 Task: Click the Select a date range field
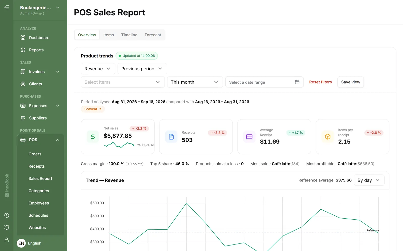(264, 82)
